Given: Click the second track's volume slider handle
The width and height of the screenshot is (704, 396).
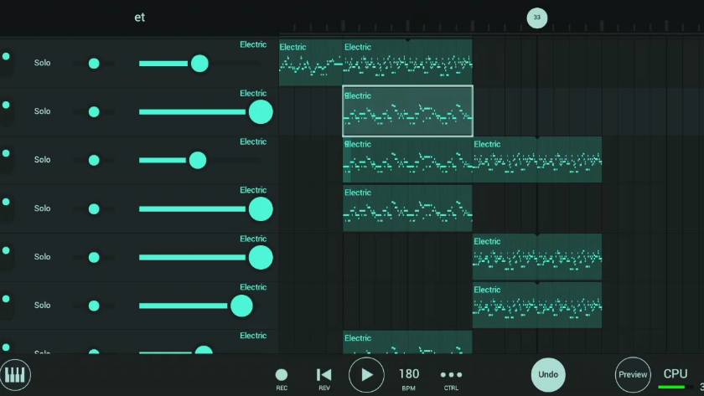Looking at the screenshot, I should coord(261,111).
